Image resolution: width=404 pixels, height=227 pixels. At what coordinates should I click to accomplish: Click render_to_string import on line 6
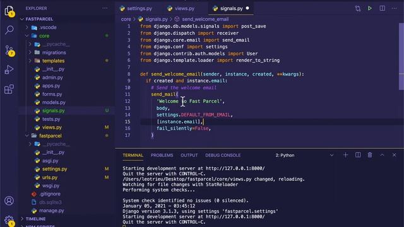coord(258,61)
